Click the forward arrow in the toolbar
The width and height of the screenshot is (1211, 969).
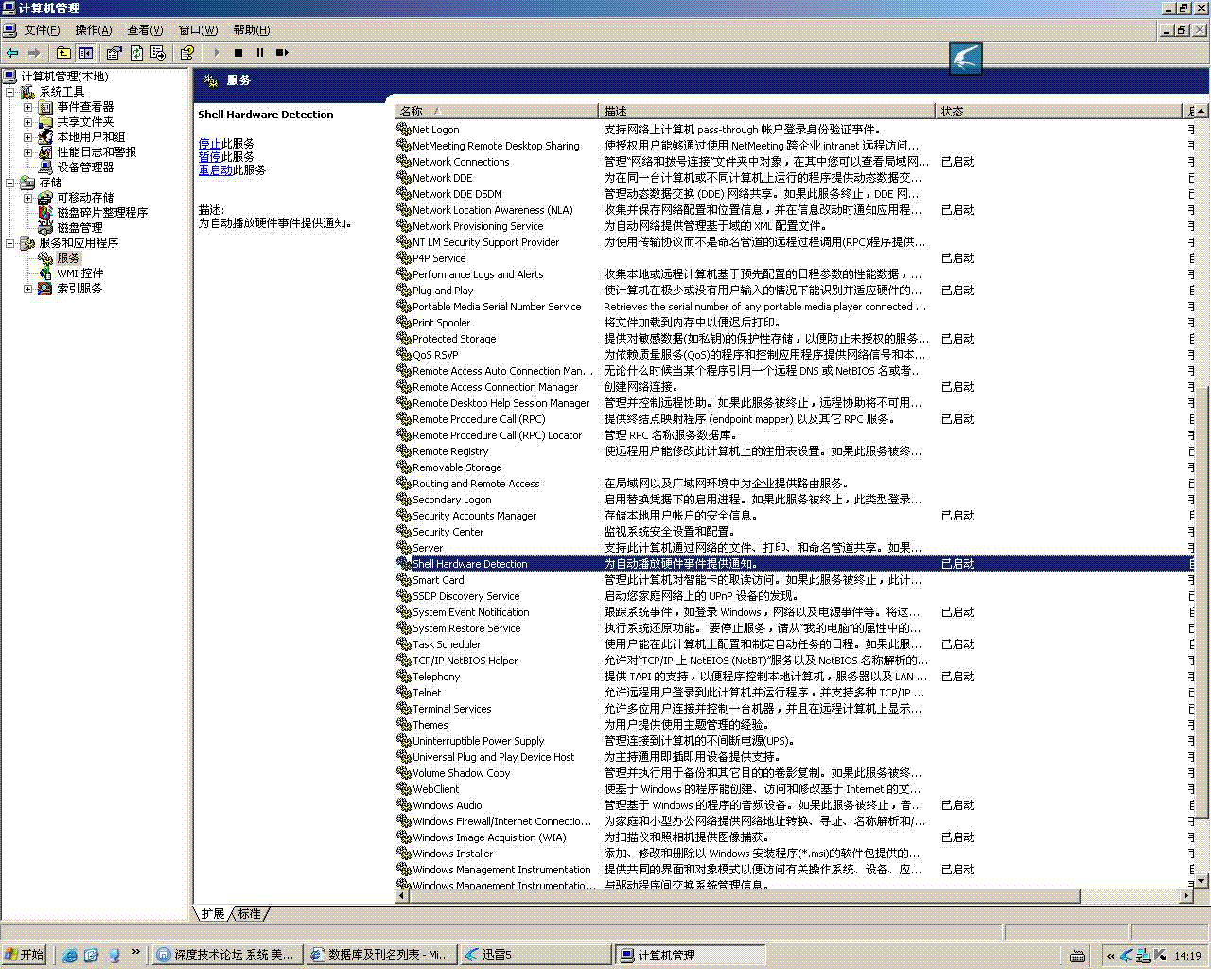tap(34, 53)
